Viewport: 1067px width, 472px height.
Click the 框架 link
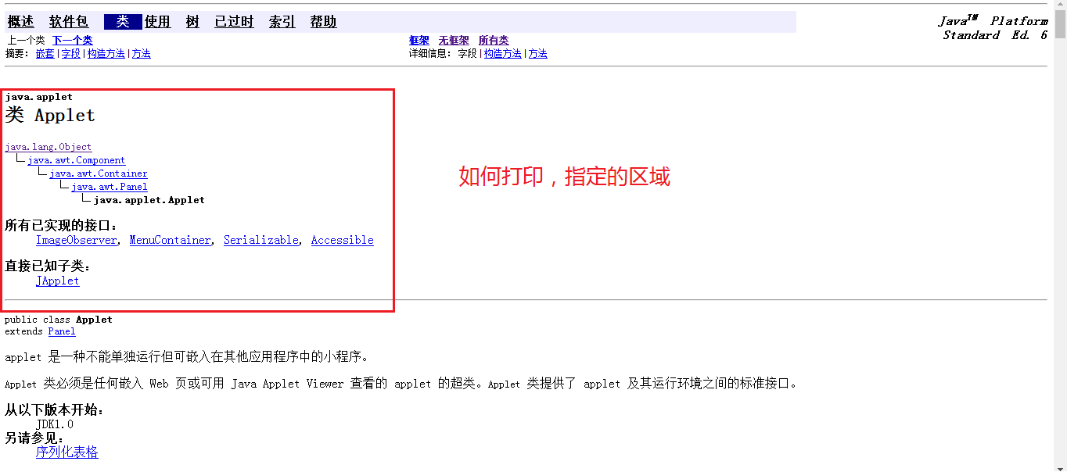coord(419,41)
